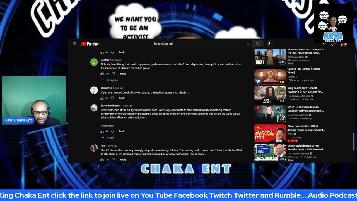
Task: Reply to nina's comment
Action: point(123,159)
